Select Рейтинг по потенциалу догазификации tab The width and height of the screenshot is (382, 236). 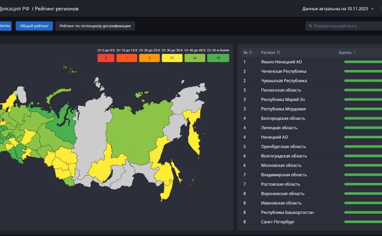[95, 26]
